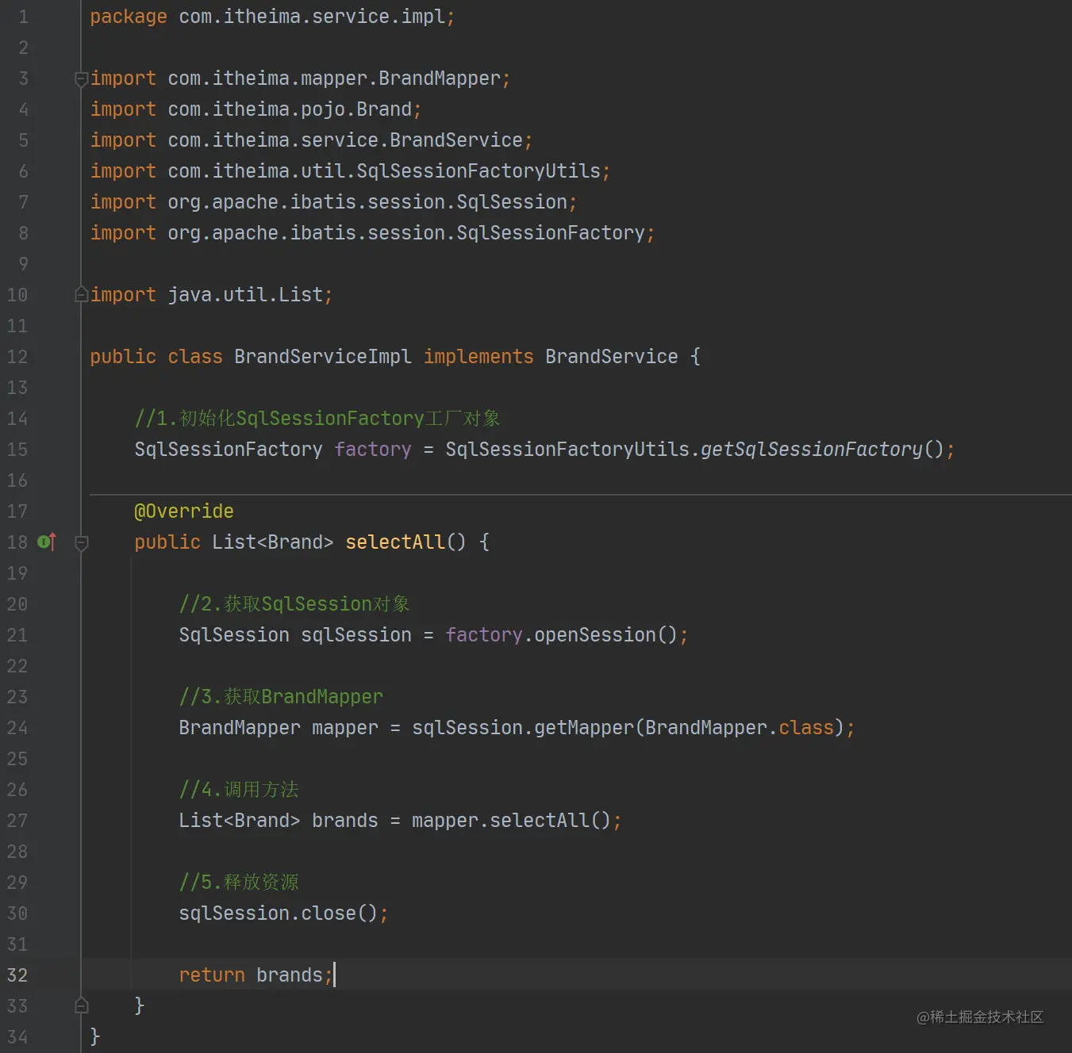Click the openSession method call
The height and width of the screenshot is (1053, 1072).
pos(595,635)
